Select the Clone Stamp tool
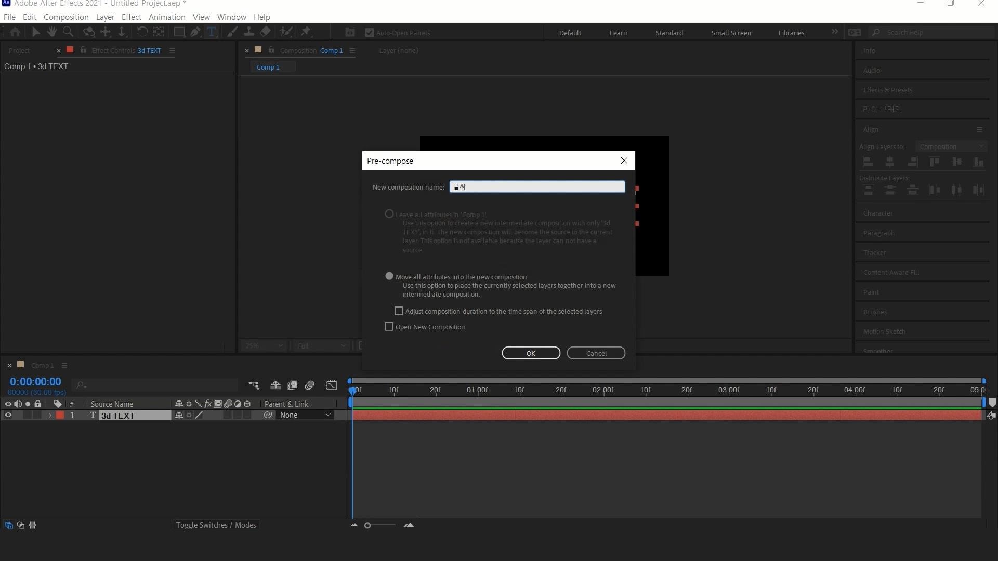 [x=249, y=32]
